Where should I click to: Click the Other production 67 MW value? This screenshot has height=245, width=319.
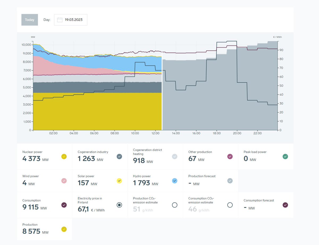coord(196,159)
